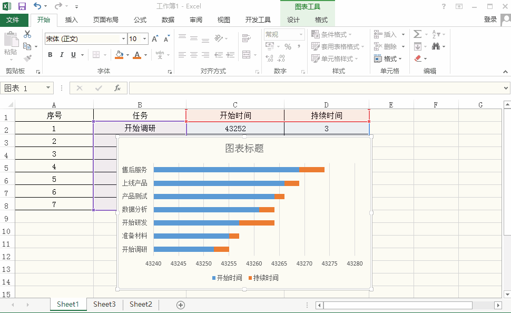This screenshot has width=511, height=313.
Task: Click the font color red swatch button
Action: 137,55
